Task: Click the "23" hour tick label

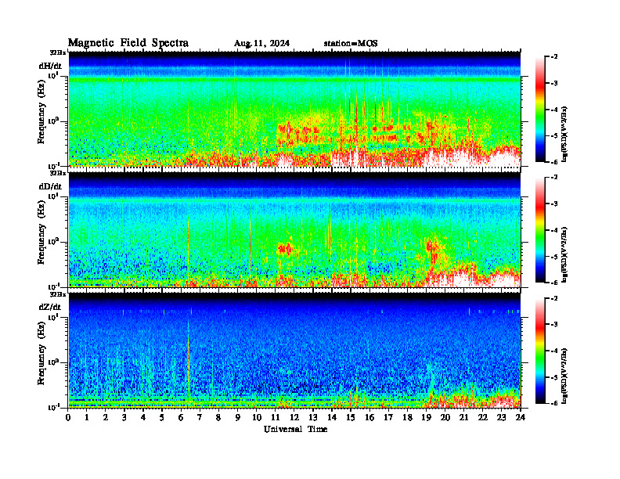Action: 501,418
